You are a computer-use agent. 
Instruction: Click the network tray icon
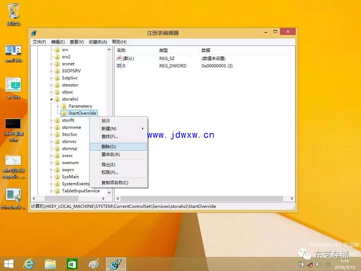click(x=310, y=264)
